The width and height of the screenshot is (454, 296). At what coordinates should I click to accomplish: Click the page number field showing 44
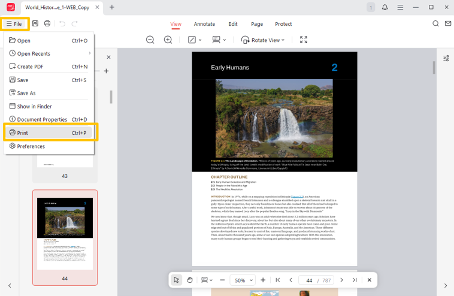tap(309, 280)
